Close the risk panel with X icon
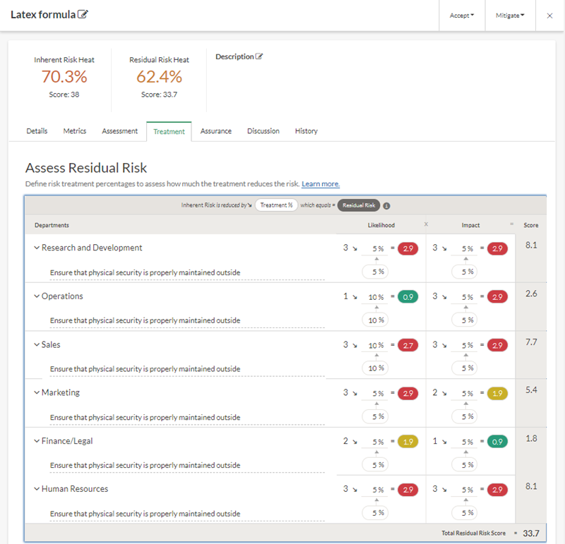The width and height of the screenshot is (565, 544). [x=549, y=16]
